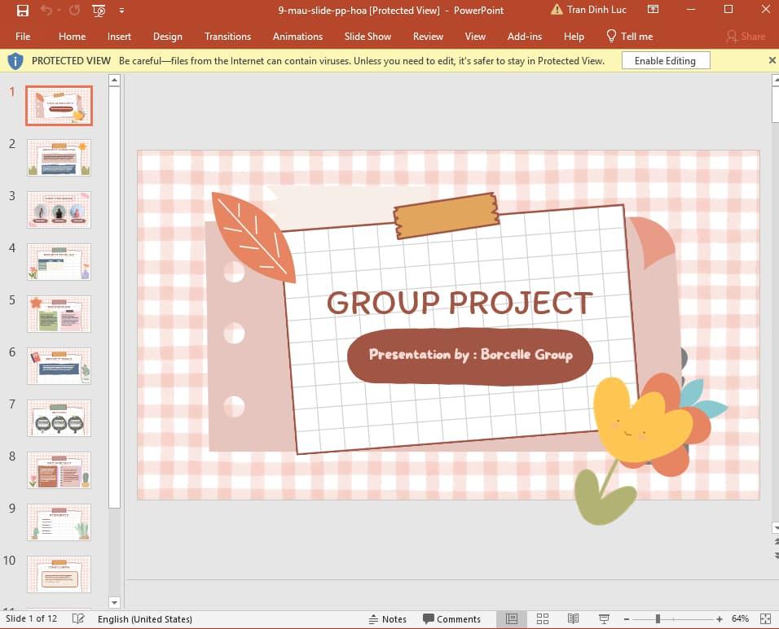Click the Redo icon
The height and width of the screenshot is (629, 779).
73,11
